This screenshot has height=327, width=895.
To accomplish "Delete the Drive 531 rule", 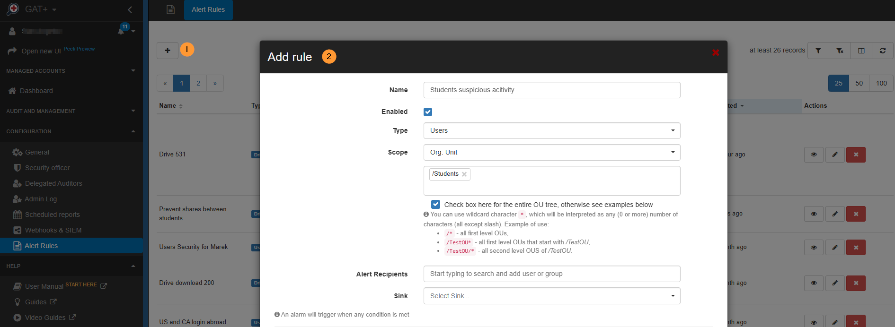I will [x=856, y=155].
